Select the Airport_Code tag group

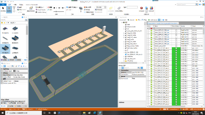point(131,26)
